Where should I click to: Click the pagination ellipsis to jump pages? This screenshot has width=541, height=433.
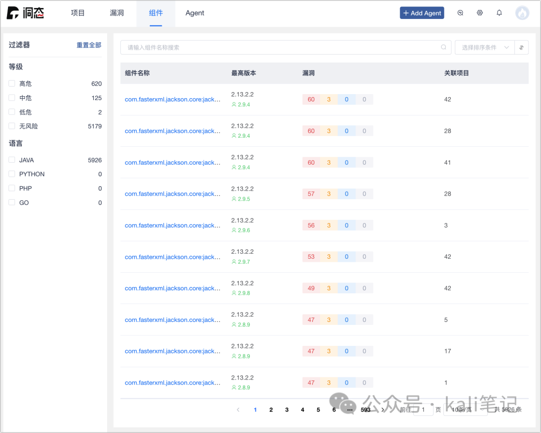(x=350, y=409)
